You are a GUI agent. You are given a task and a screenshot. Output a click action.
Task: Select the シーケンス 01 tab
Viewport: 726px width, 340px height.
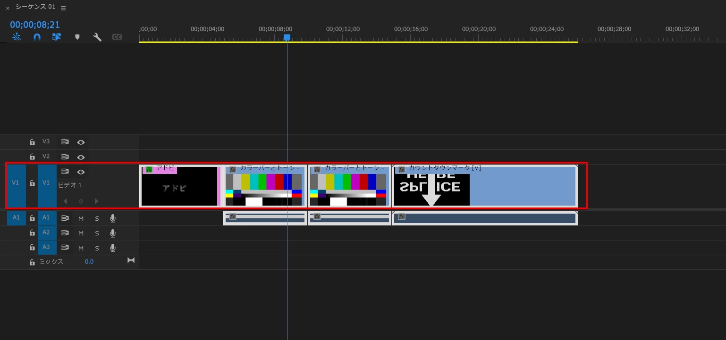click(x=35, y=7)
